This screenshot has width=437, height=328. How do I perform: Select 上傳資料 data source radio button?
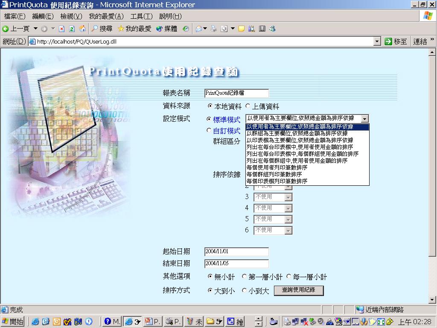coord(248,106)
